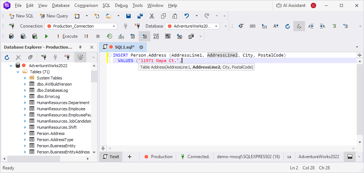
Task: Open the execution history clock icon
Action: pyautogui.click(x=109, y=36)
